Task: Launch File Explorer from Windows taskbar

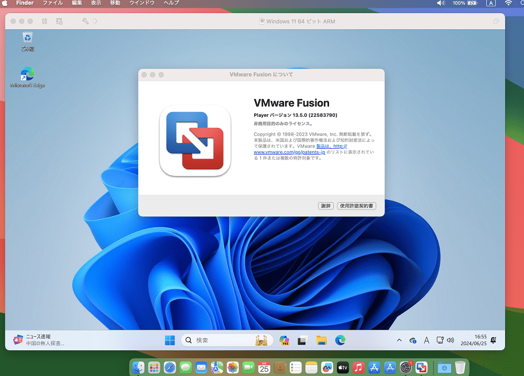Action: point(322,340)
